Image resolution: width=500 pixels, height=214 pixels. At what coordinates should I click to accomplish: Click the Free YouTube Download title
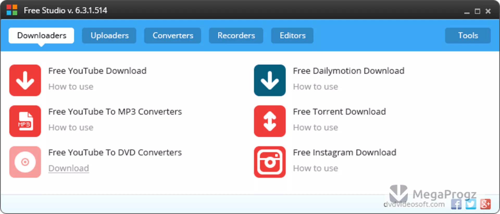pyautogui.click(x=97, y=71)
